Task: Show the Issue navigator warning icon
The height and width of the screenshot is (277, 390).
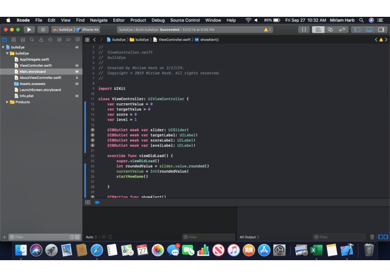Action: click(41, 40)
